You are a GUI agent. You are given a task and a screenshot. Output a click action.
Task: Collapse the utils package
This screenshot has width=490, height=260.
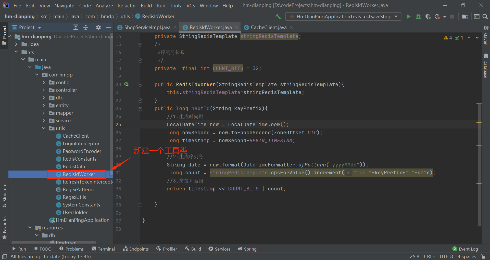point(44,128)
